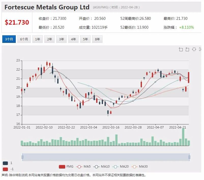Screen dimensions: 204x180
Task: Click the right handle of data zoom slider
Action: click(189, 157)
